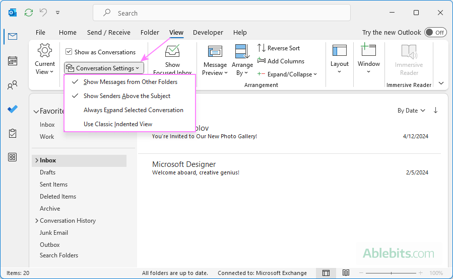Switch to the Home tab
Image resolution: width=453 pixels, height=279 pixels.
[x=68, y=32]
